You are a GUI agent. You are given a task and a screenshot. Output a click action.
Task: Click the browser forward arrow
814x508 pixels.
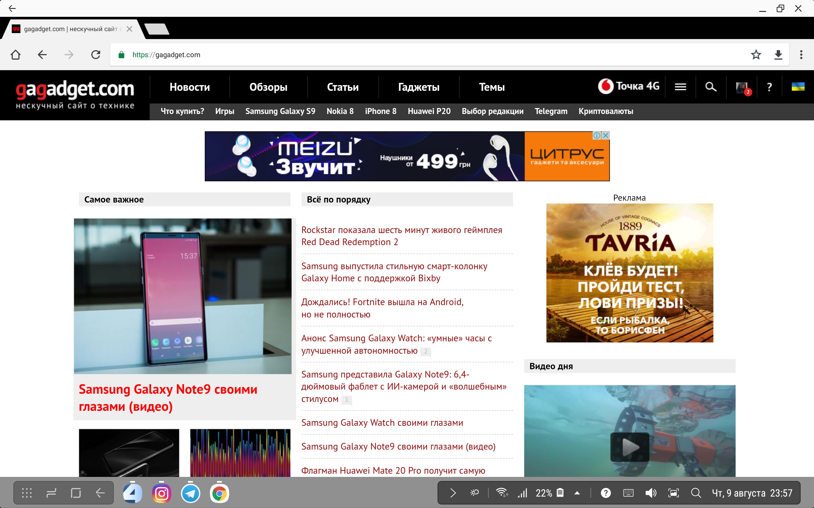pos(69,55)
